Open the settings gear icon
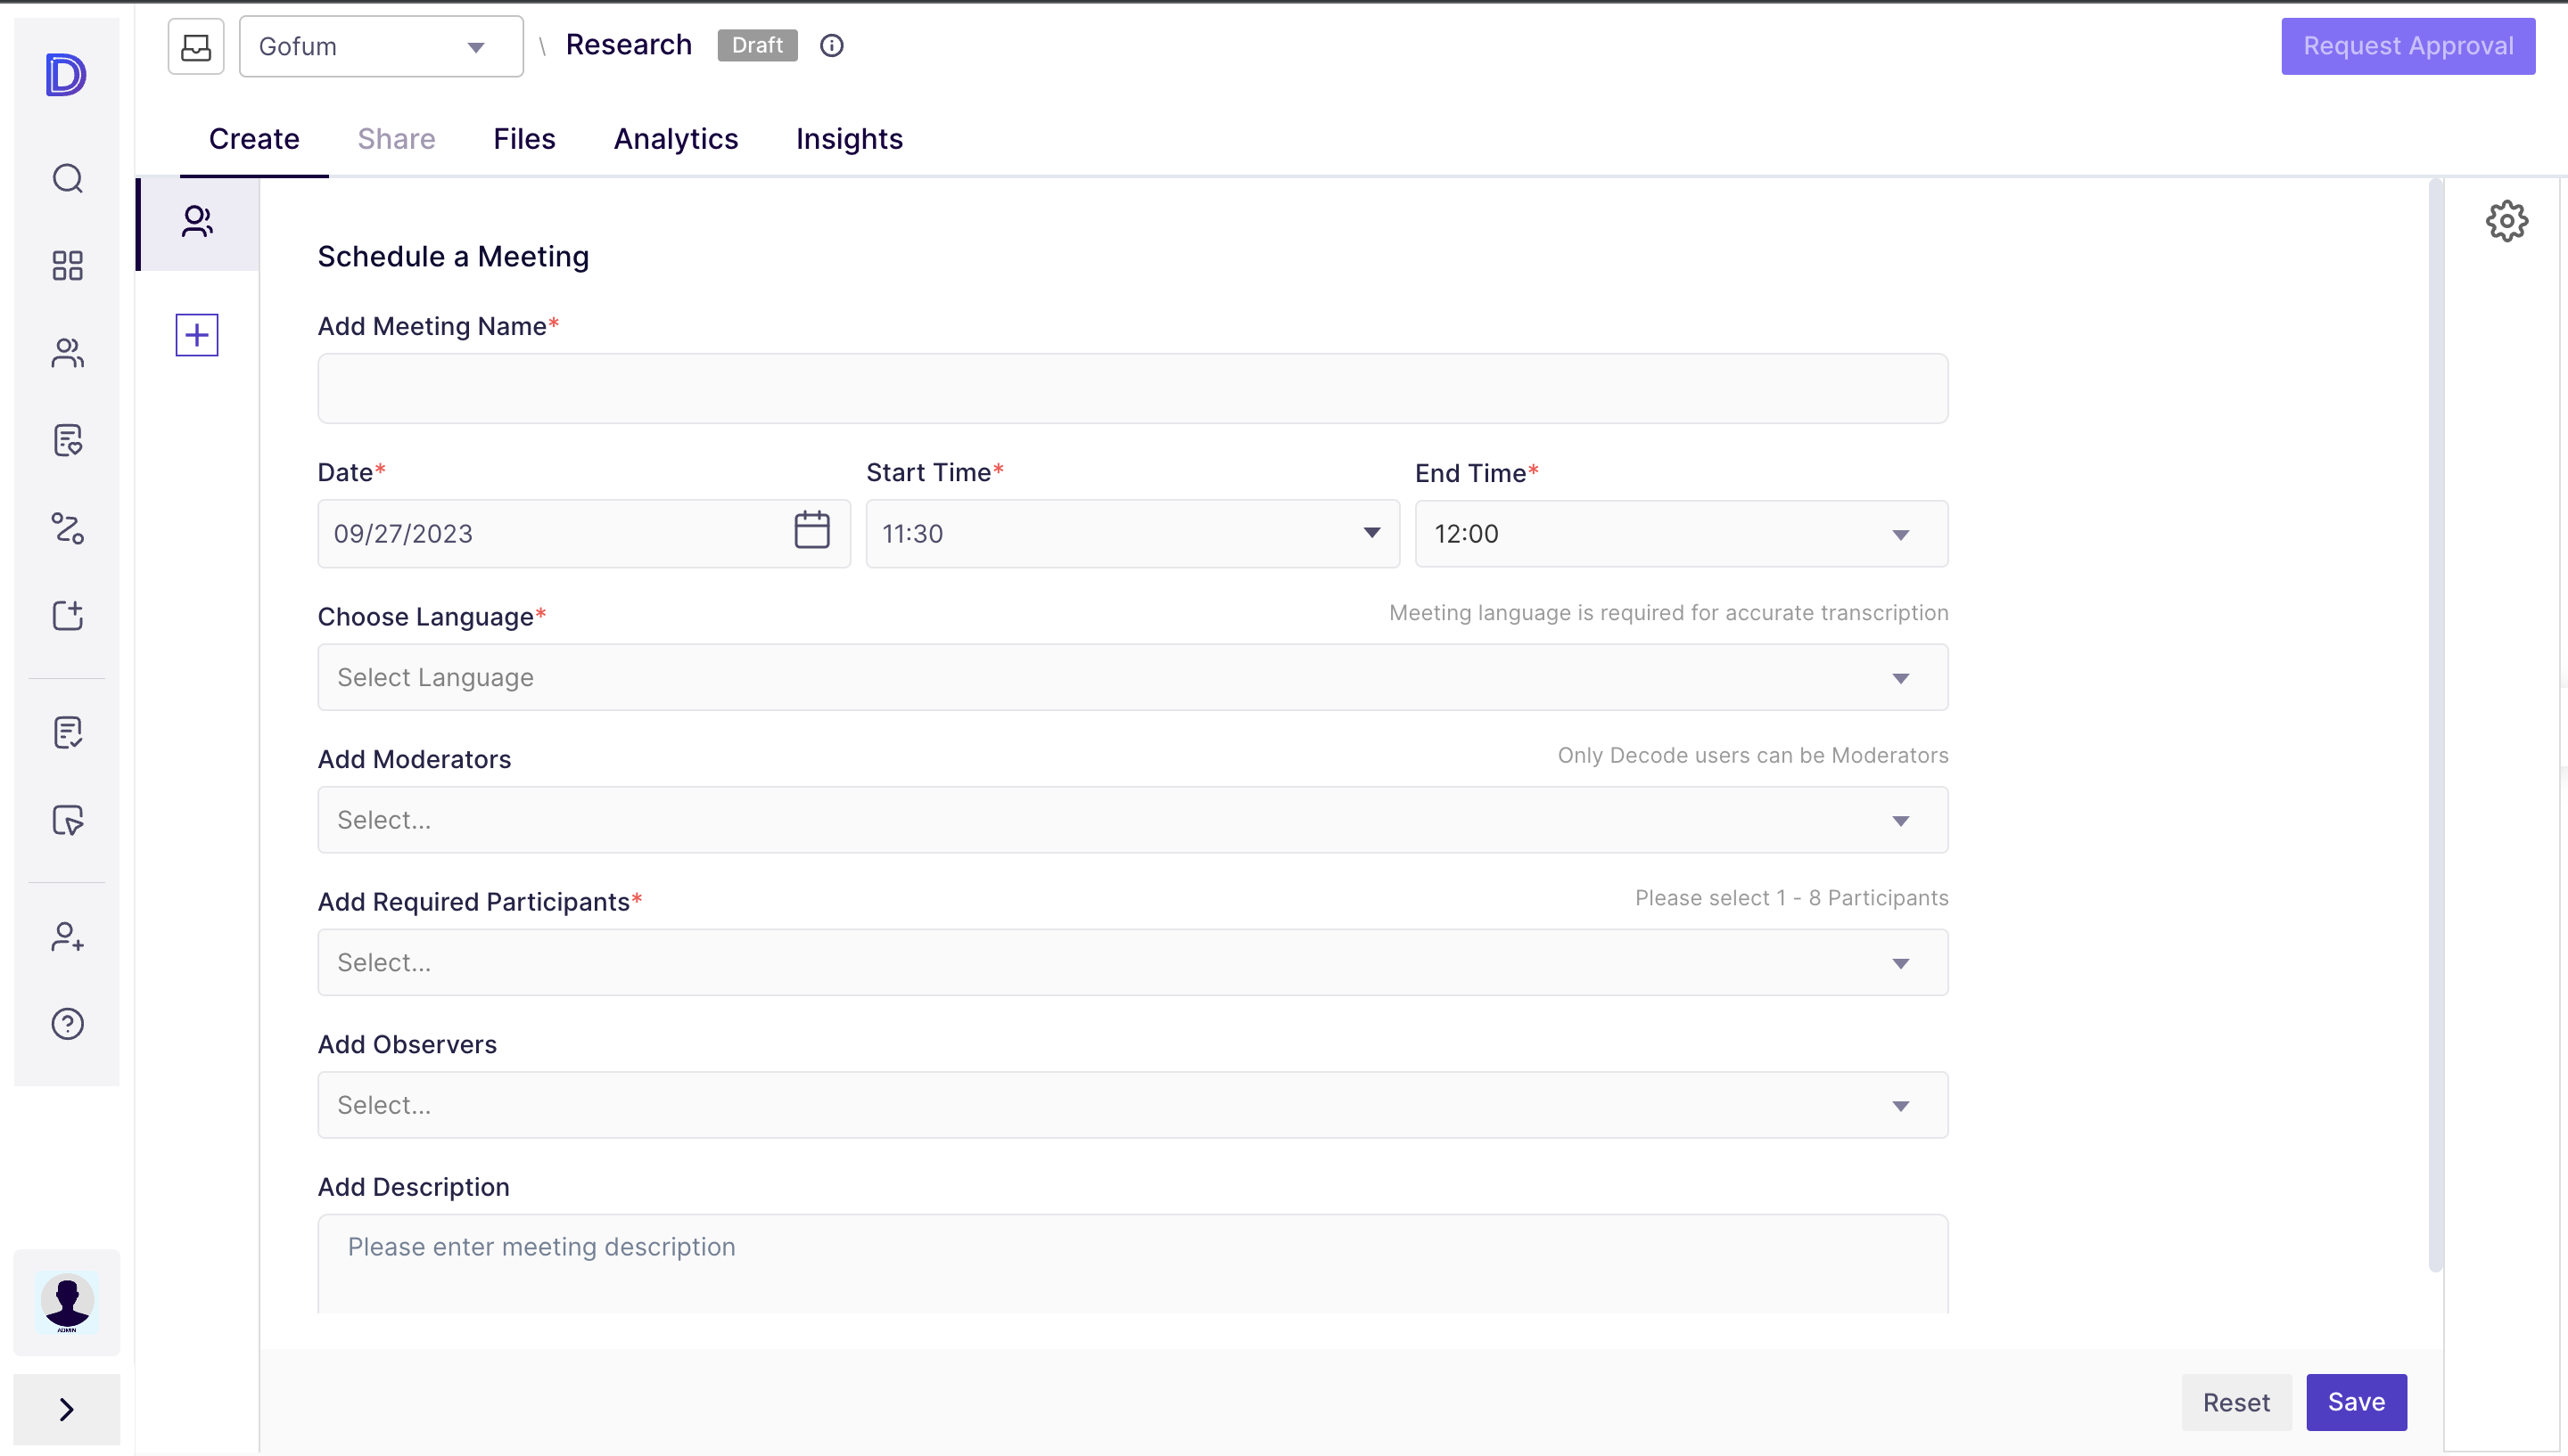Image resolution: width=2568 pixels, height=1456 pixels. coord(2506,221)
